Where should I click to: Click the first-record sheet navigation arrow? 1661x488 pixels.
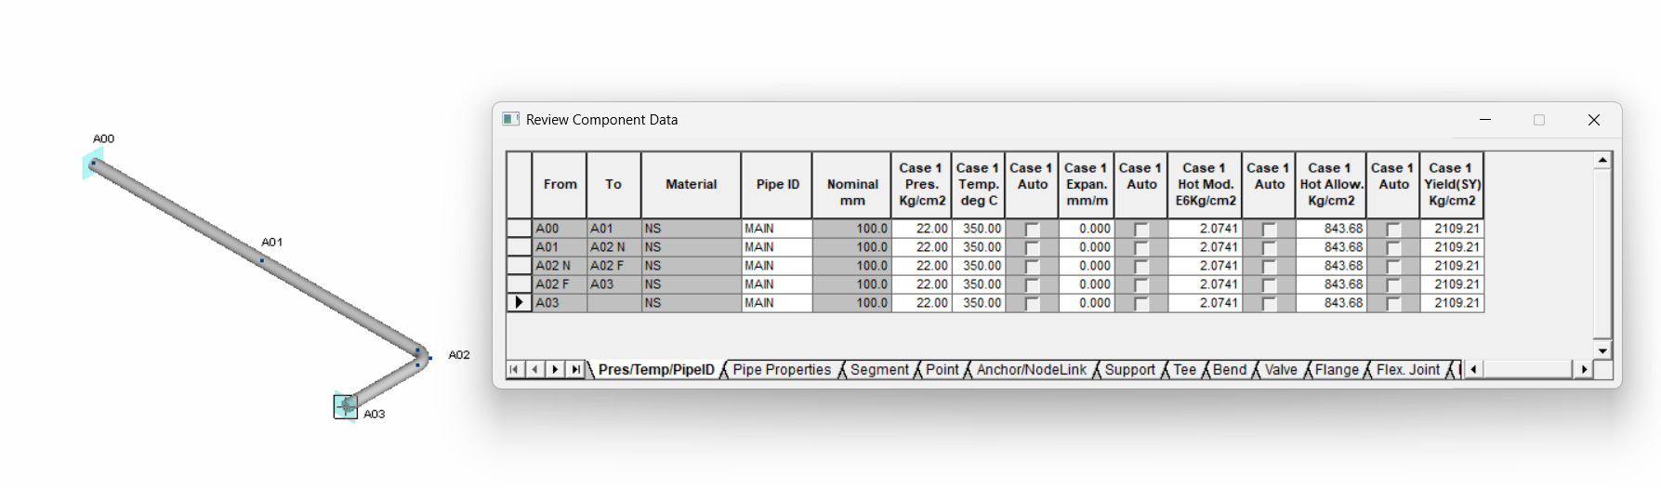514,369
